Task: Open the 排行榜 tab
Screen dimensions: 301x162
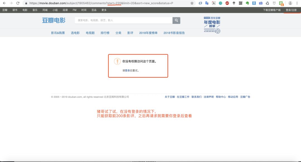Action: [105, 33]
